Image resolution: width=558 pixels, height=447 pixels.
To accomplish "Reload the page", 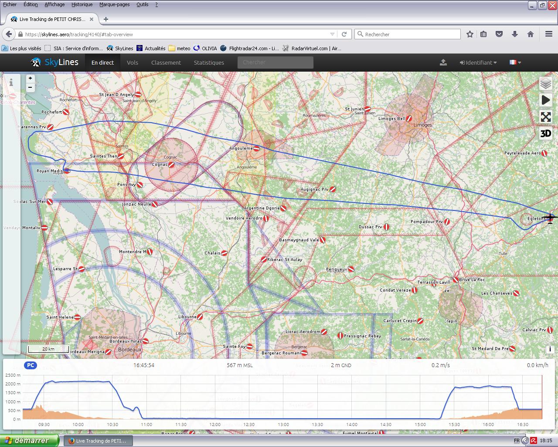I will pos(344,34).
